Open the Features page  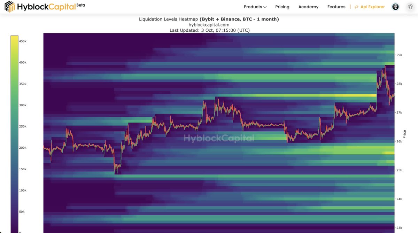tap(336, 7)
